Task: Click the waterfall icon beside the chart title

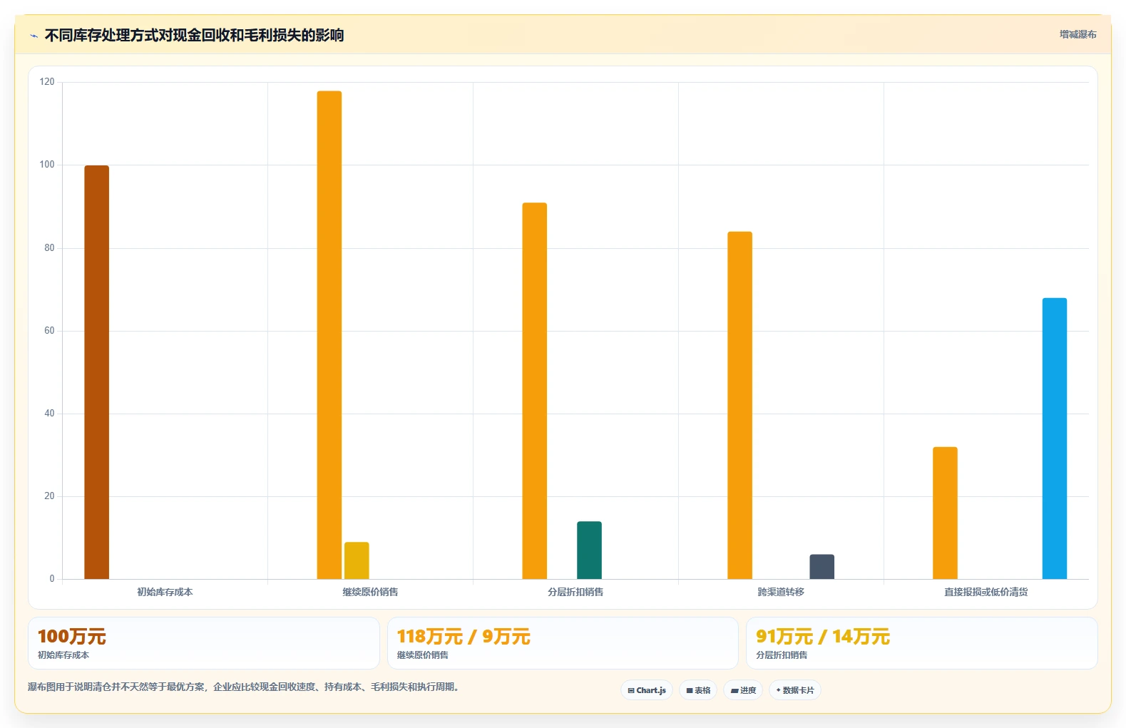Action: click(x=34, y=36)
